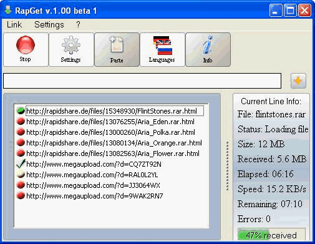Screen dimensions: 315x244
Task: Click the 'Size: 12 MB' line
Action: 261,144
